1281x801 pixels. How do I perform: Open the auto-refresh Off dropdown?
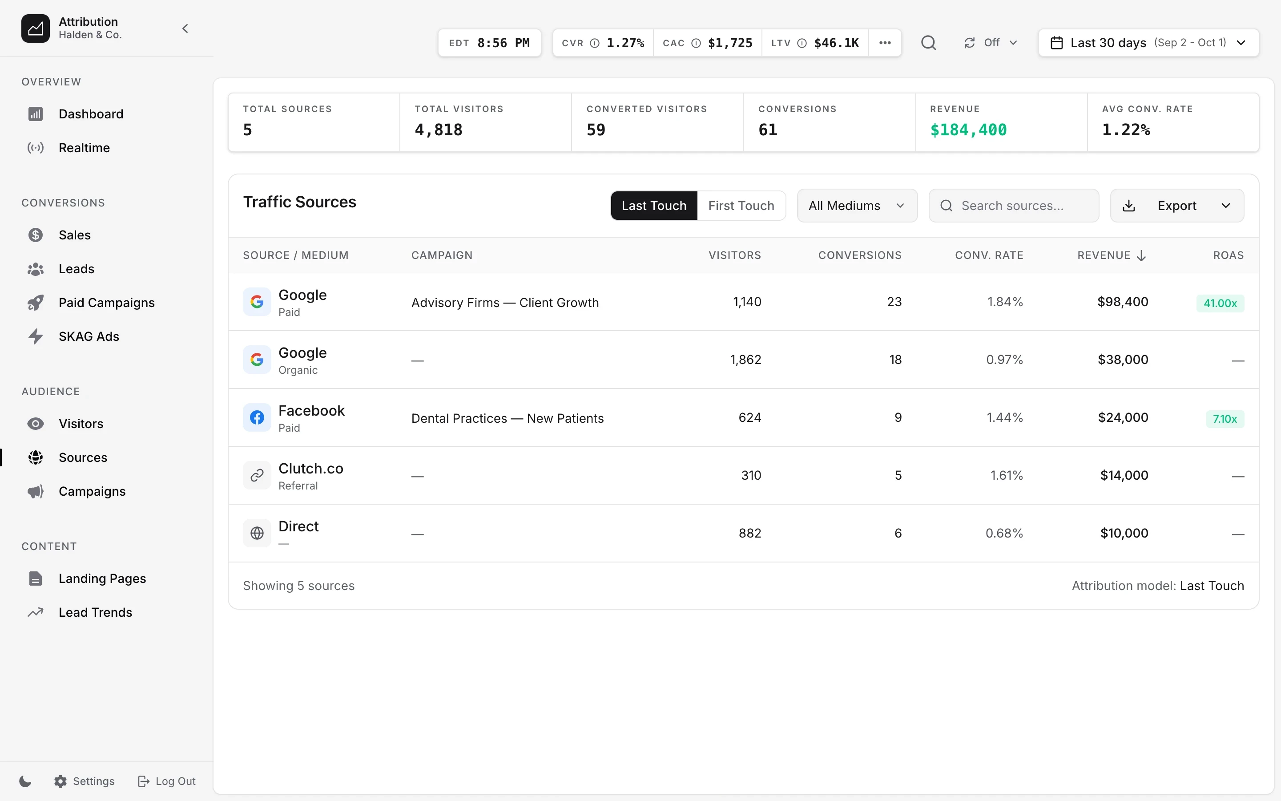(x=991, y=43)
